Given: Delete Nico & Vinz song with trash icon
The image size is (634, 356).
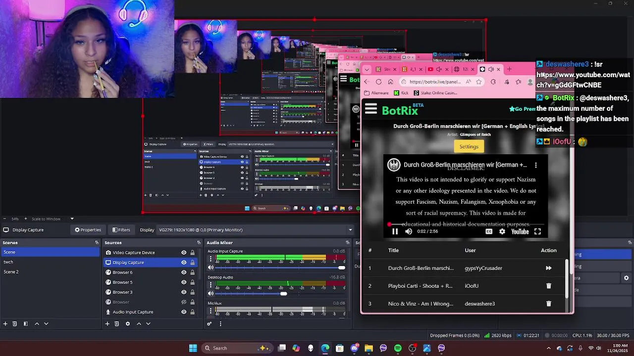Looking at the screenshot, I should [x=548, y=304].
